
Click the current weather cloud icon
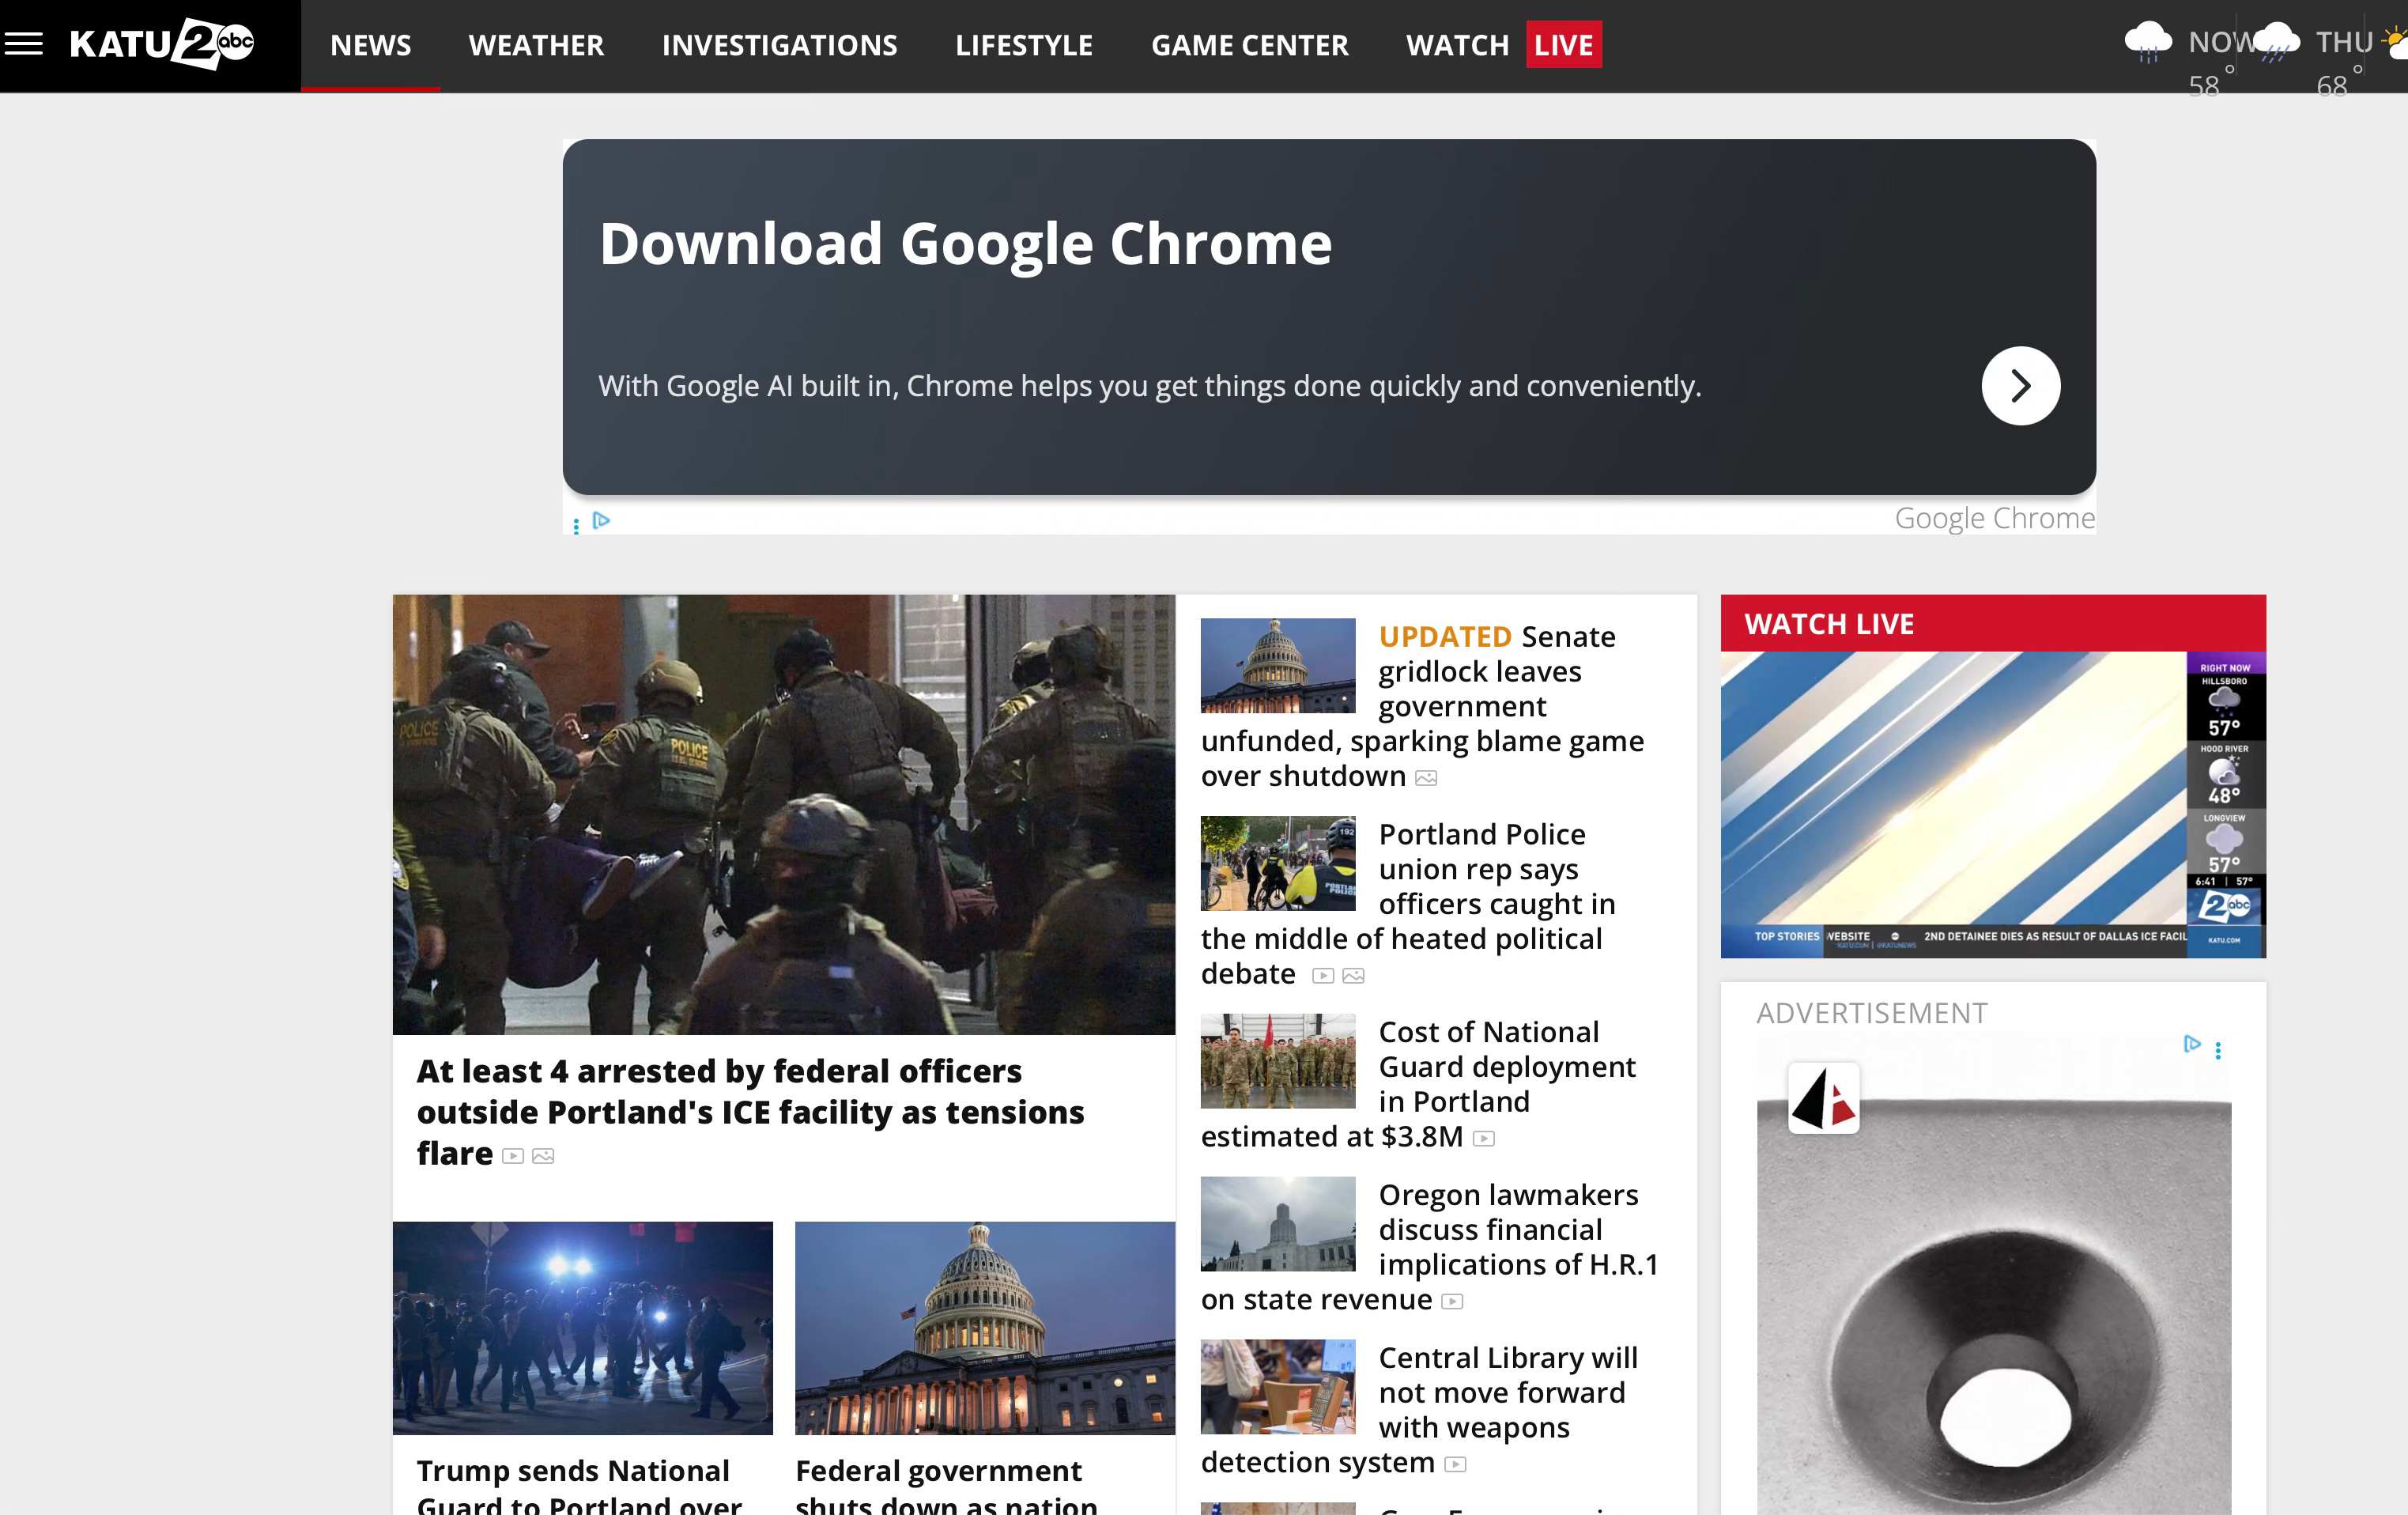(x=2147, y=42)
